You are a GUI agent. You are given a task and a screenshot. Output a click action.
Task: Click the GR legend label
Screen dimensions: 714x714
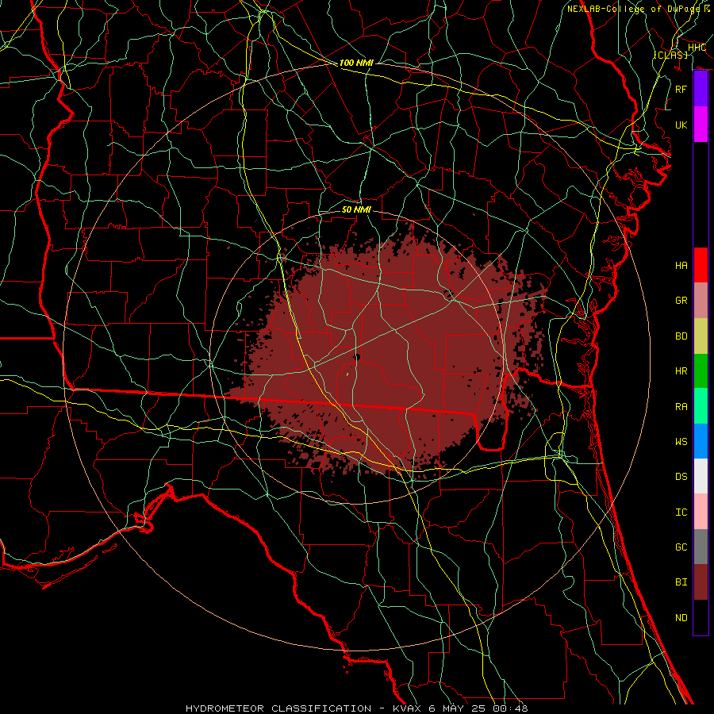pos(681,301)
